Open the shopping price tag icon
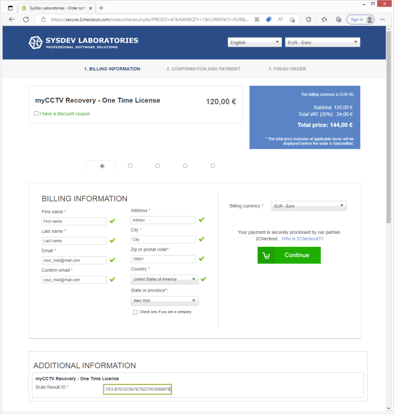The image size is (394, 414). 269,19
